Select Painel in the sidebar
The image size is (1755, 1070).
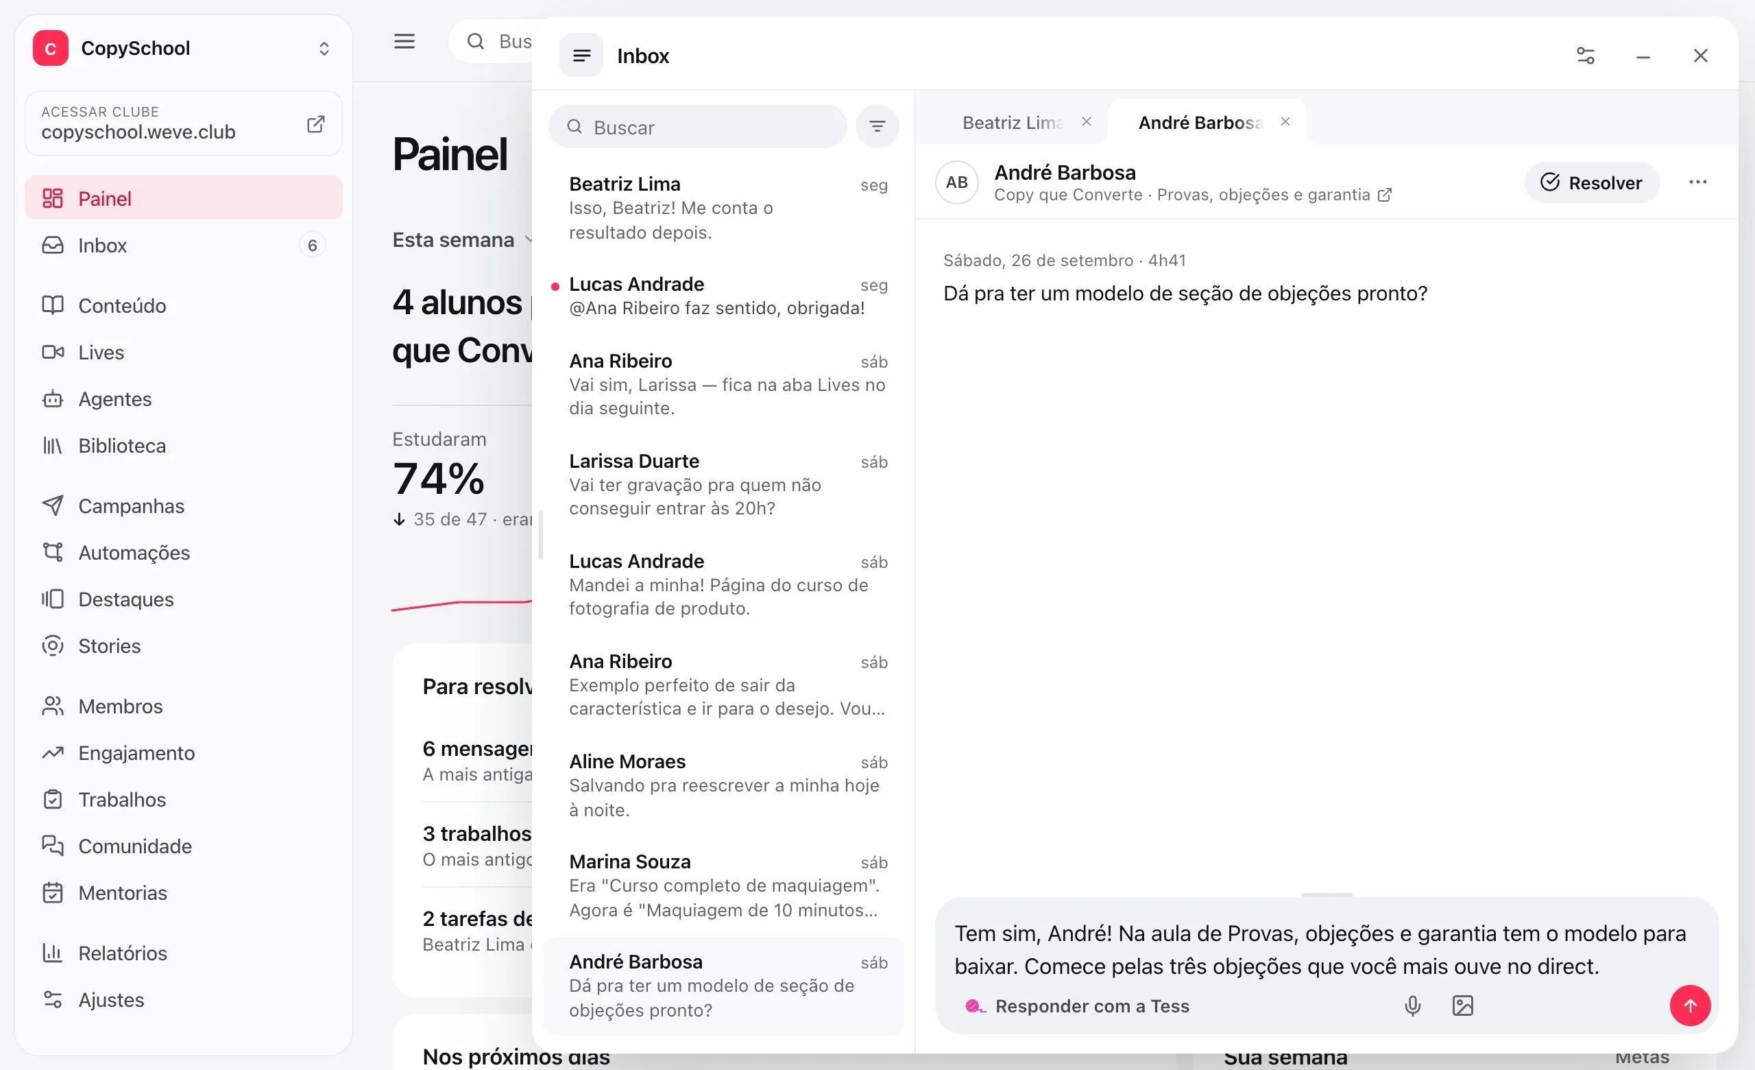(183, 198)
